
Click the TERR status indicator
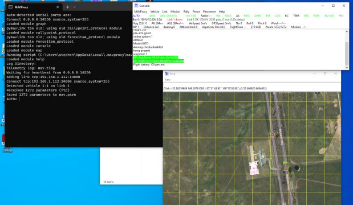click(x=297, y=16)
